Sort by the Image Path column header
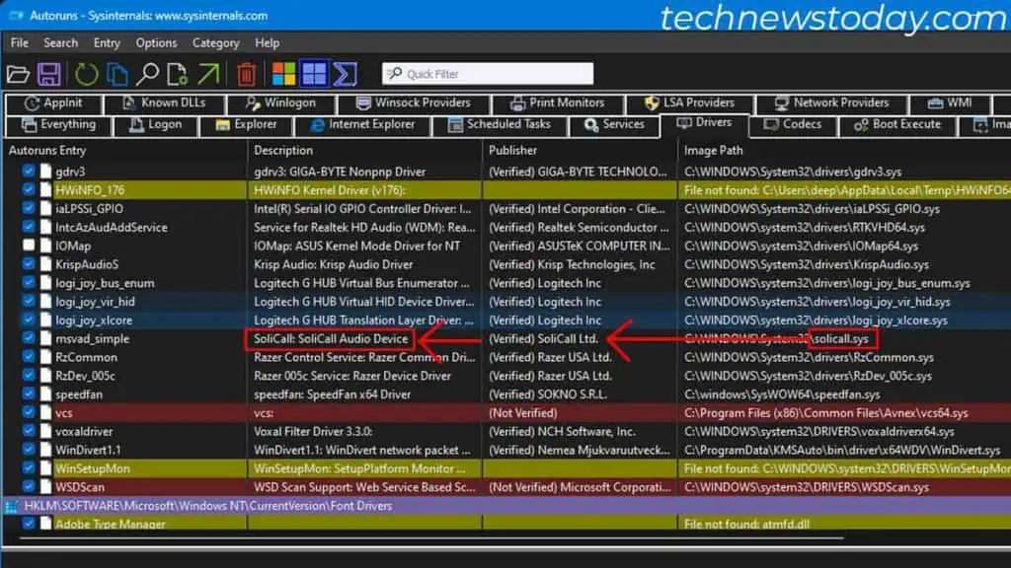1011x568 pixels. click(x=713, y=151)
